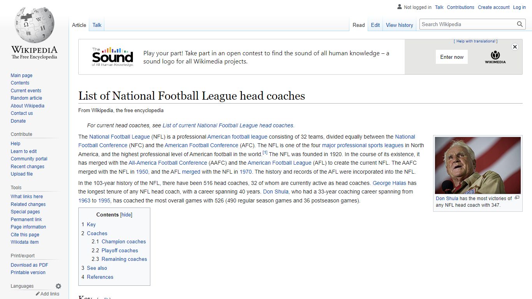This screenshot has width=532, height=299.
Task: Open the Talk tab
Action: [x=97, y=25]
